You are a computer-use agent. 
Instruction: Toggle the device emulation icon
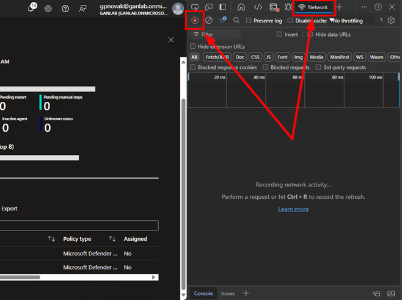(x=209, y=7)
